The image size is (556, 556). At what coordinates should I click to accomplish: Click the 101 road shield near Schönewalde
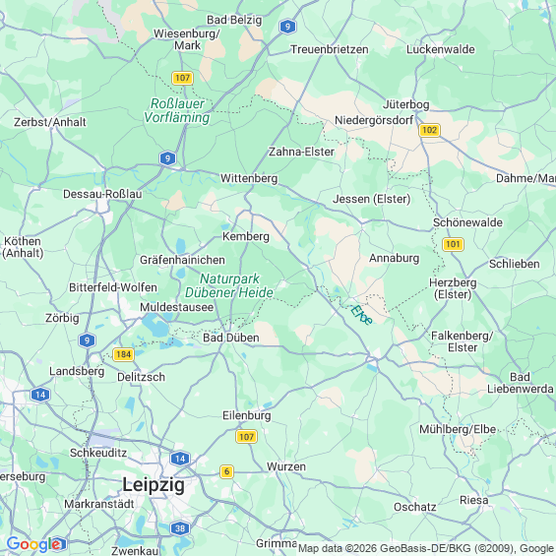[453, 244]
